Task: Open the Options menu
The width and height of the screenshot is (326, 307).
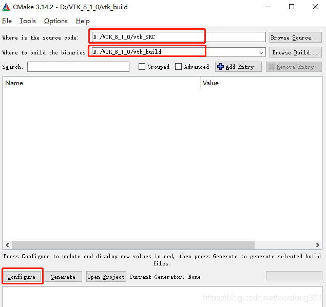Action: tap(56, 21)
